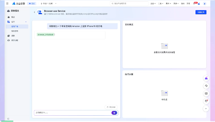Click the 函数服务 cloud icon in sidebar
The height and width of the screenshot is (122, 215).
8,11
